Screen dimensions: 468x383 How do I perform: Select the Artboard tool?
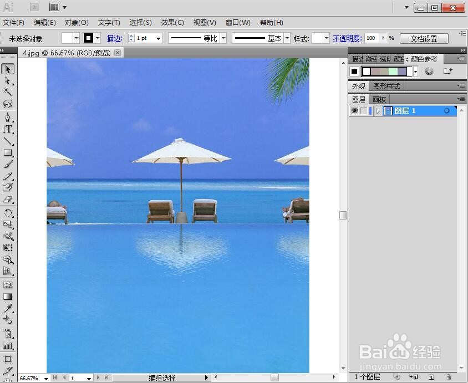[x=8, y=359]
